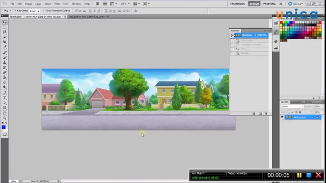Screen dimensions: 326x183
Task: Enable Show Transform Controls checkbox
Action: tap(44, 11)
